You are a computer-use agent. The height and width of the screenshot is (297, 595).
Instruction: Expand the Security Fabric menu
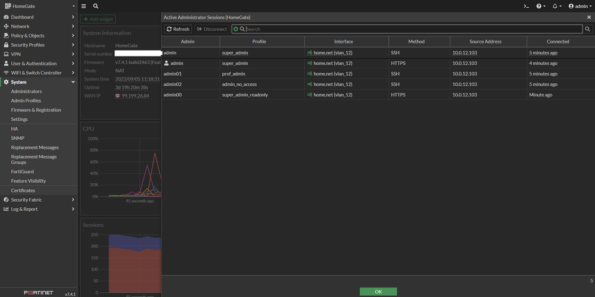(39, 200)
